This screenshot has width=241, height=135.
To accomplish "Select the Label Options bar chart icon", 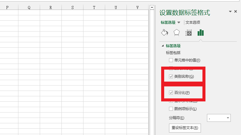I will 201,33.
